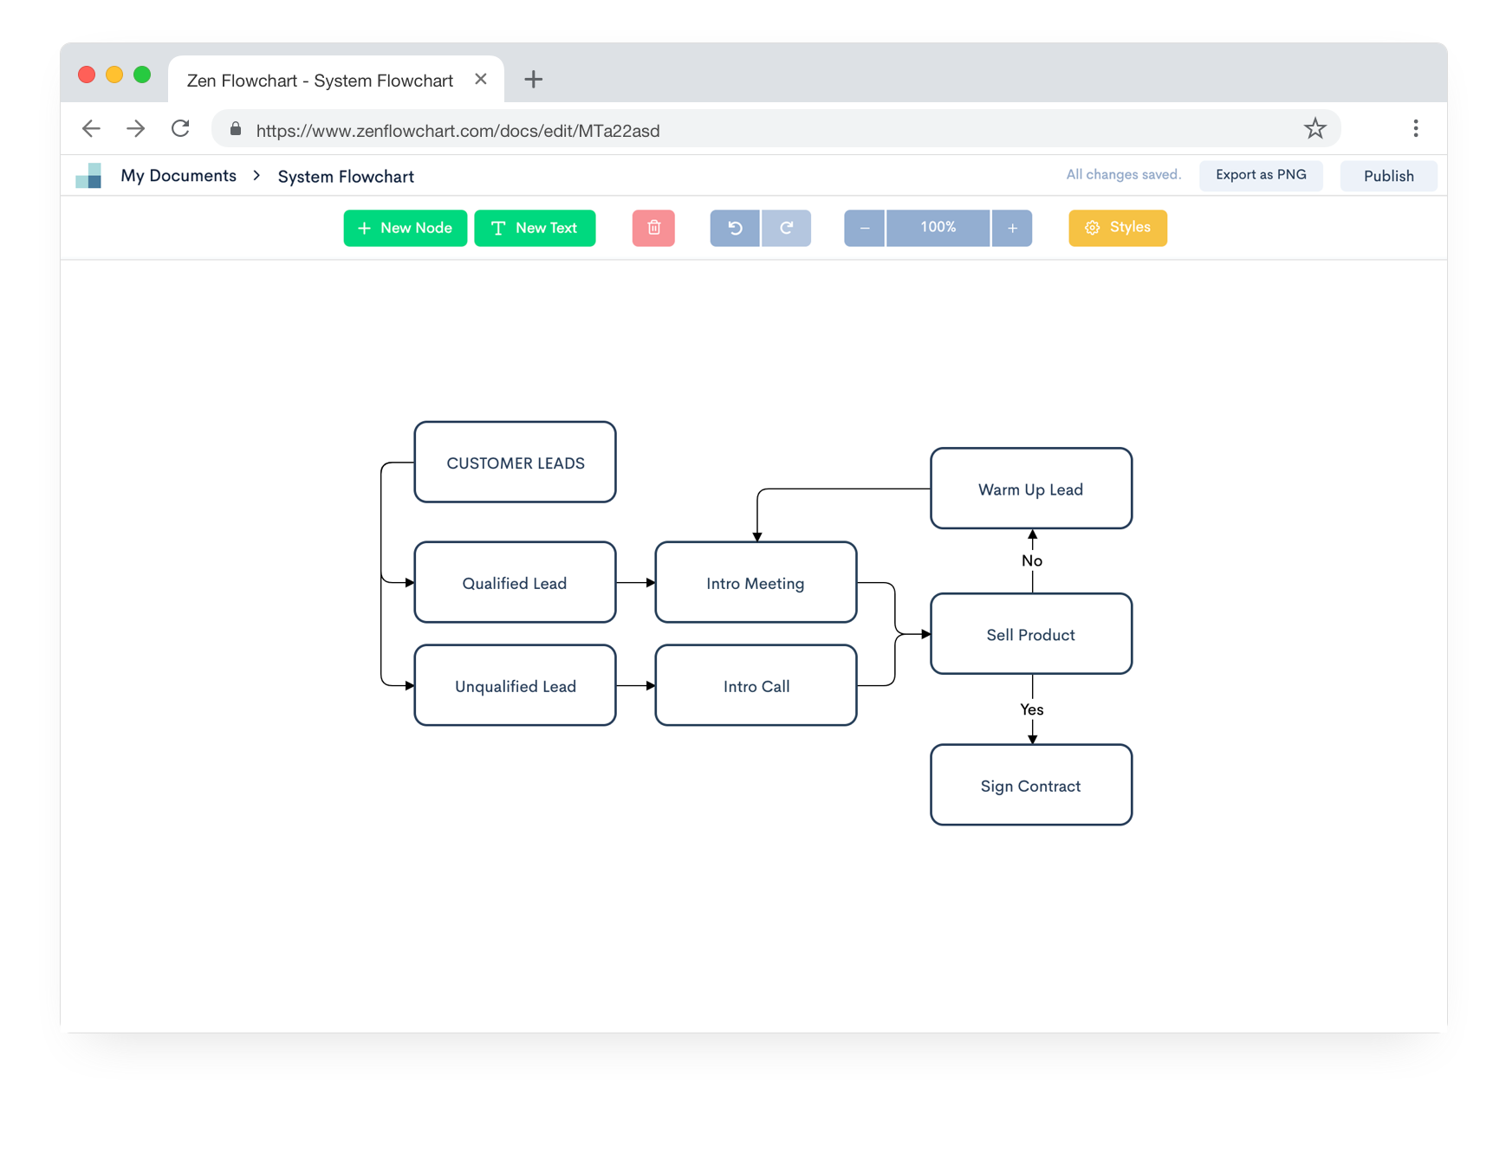Select the Customer Leads node
The width and height of the screenshot is (1506, 1159).
pos(515,462)
